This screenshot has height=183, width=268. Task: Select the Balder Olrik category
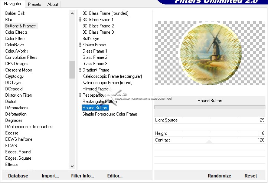15,13
